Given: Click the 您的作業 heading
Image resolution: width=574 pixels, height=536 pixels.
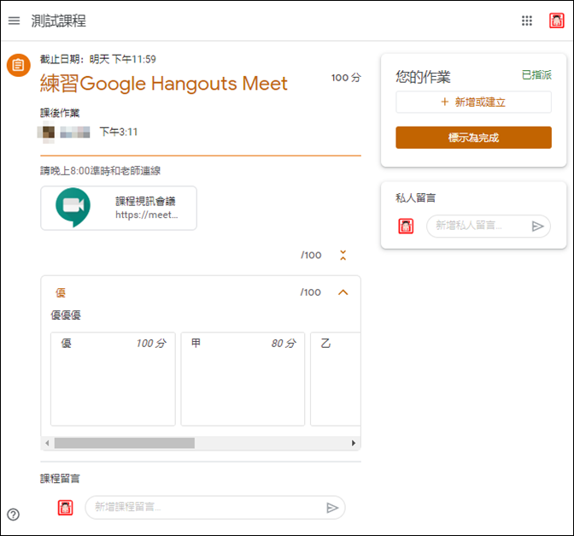Looking at the screenshot, I should [423, 77].
